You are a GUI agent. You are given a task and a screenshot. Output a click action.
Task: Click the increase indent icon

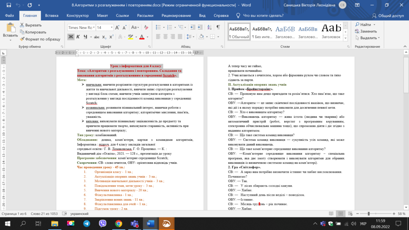(x=200, y=27)
